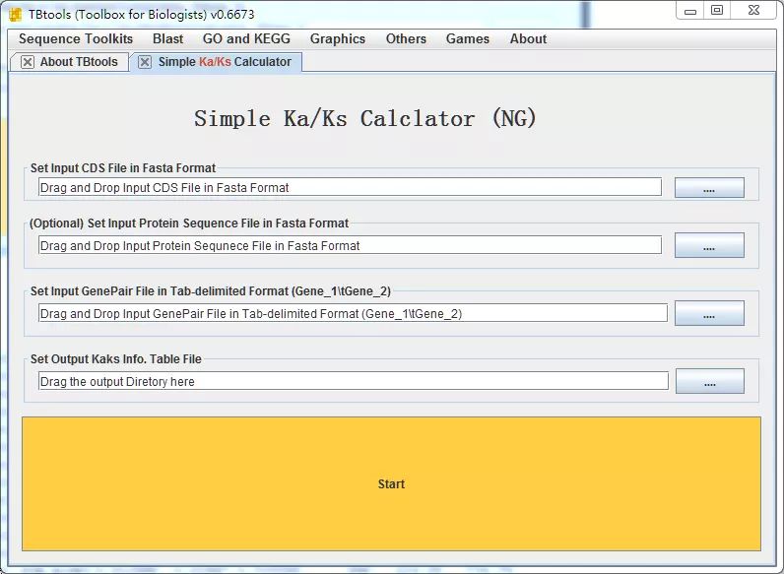This screenshot has height=574, width=784.
Task: Open the Graphics menu
Action: (337, 39)
